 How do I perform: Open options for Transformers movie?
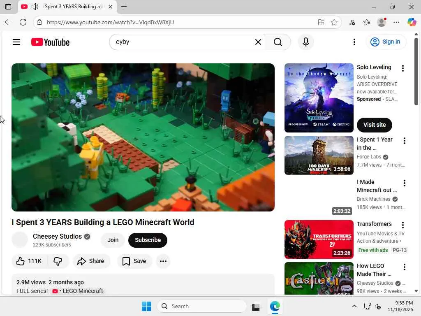tap(403, 225)
